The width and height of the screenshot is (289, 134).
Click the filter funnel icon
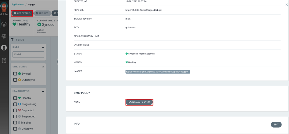12,40
